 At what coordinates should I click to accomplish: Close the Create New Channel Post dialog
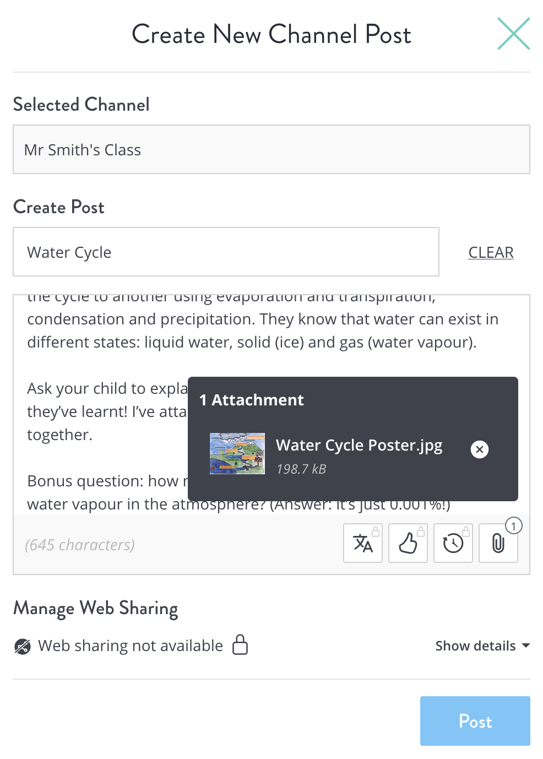click(514, 34)
